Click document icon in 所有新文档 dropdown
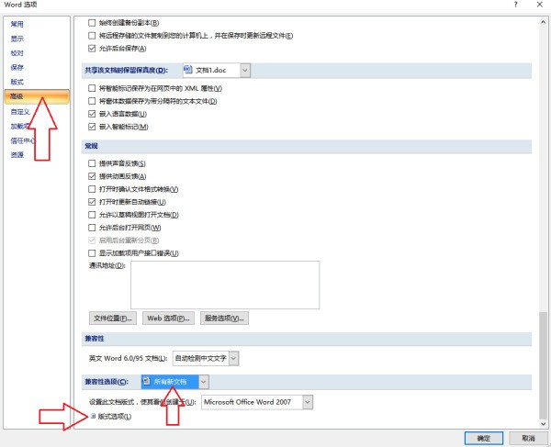The width and height of the screenshot is (551, 447). [x=147, y=381]
